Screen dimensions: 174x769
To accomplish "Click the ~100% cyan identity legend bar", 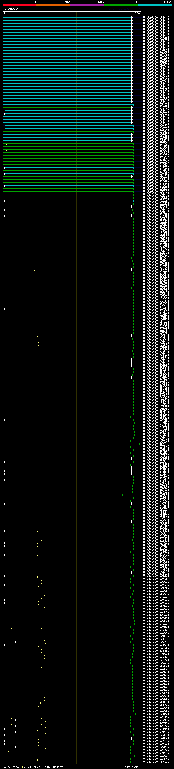I will [x=154, y=5].
